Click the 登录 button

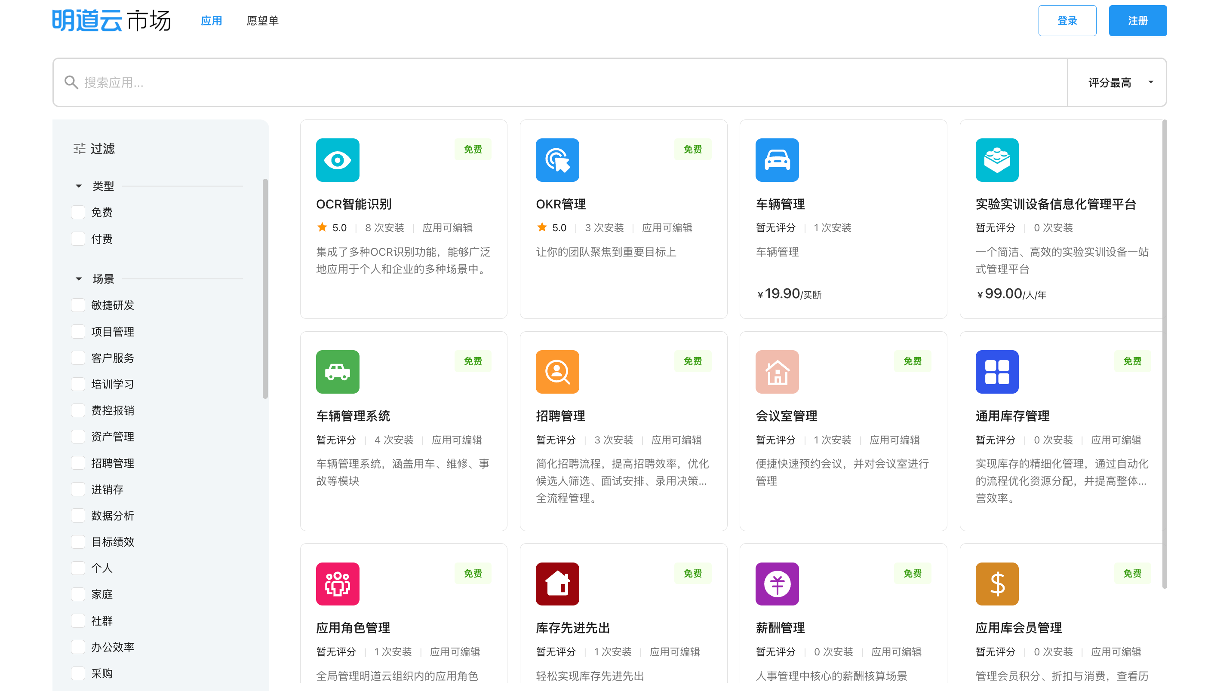(1067, 20)
